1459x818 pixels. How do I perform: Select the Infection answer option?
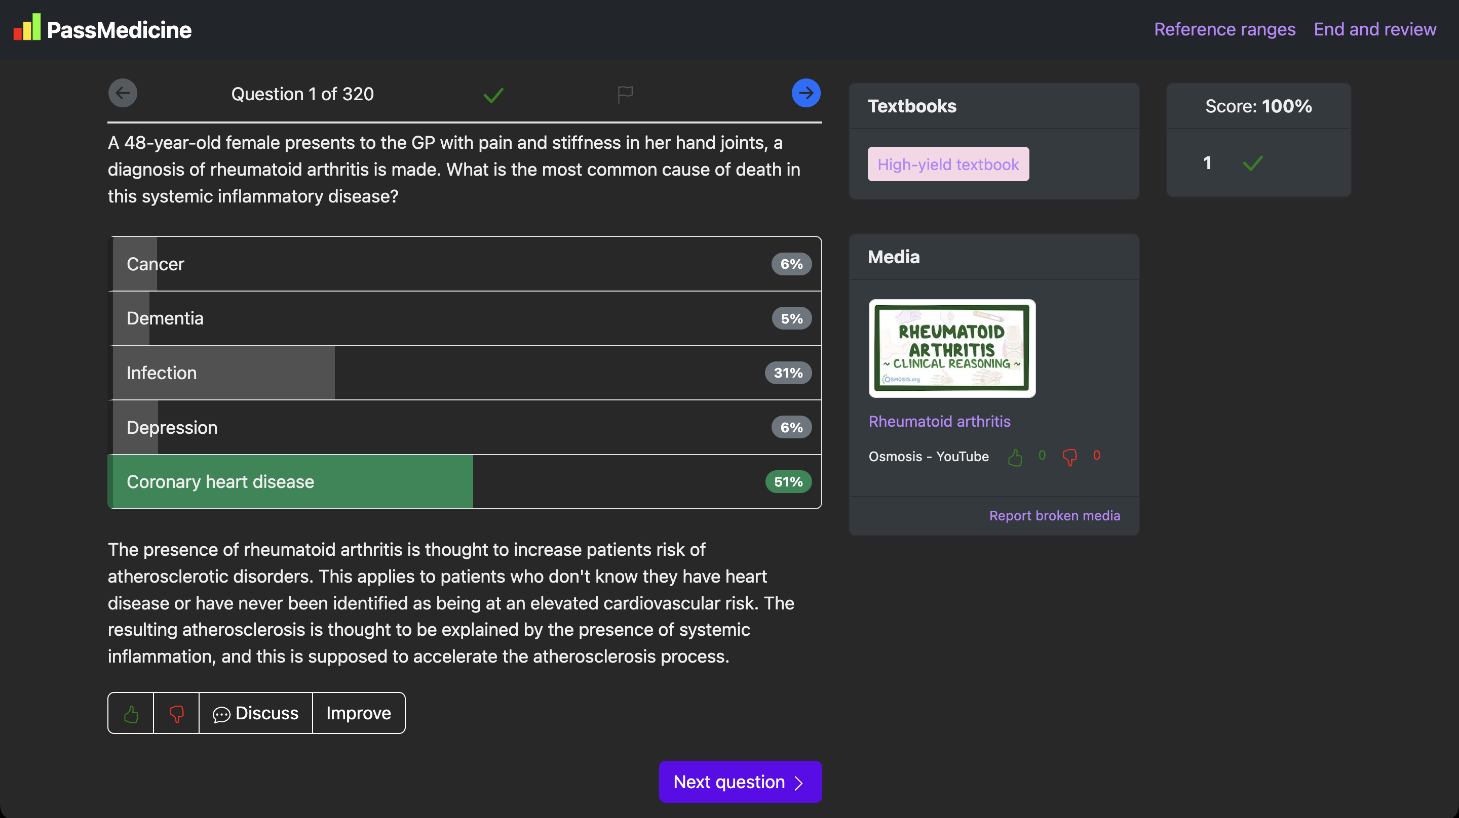pyautogui.click(x=465, y=373)
